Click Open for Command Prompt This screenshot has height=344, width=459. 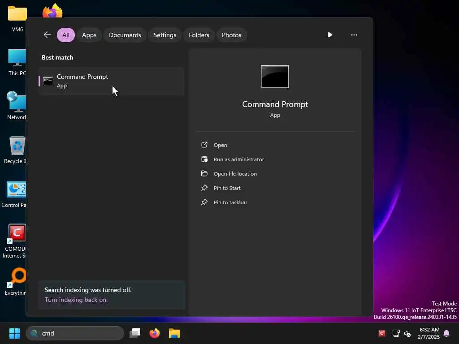coord(220,145)
